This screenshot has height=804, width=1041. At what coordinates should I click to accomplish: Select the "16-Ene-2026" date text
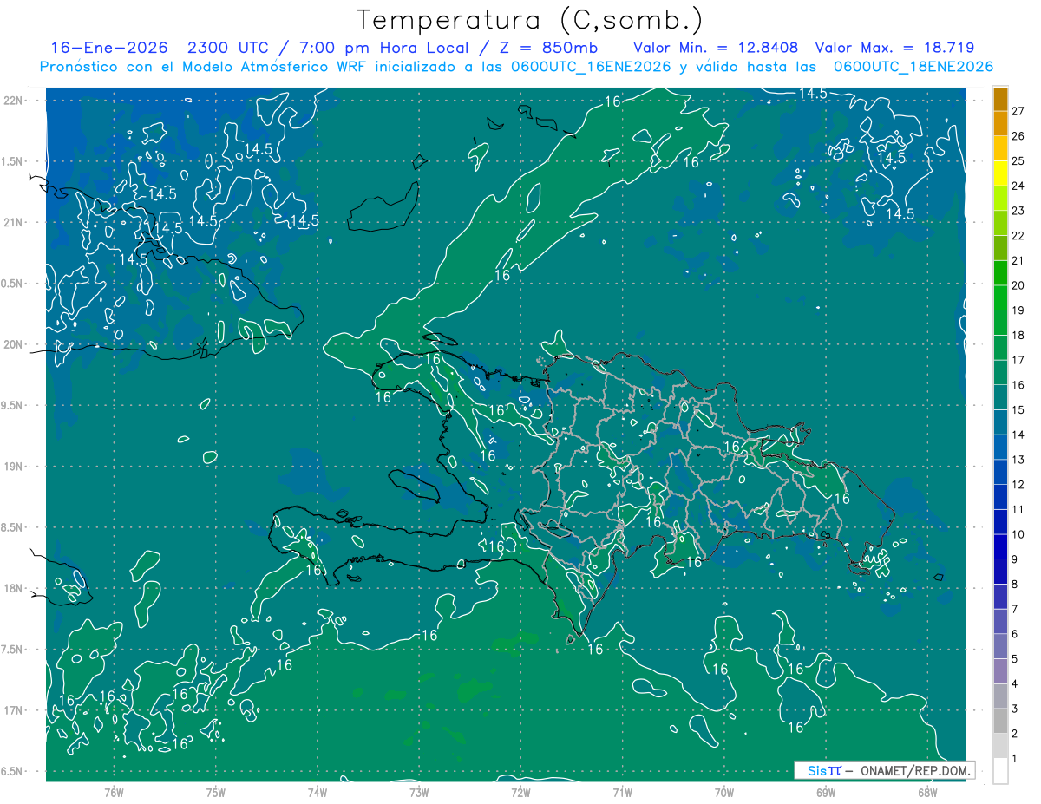click(x=108, y=48)
